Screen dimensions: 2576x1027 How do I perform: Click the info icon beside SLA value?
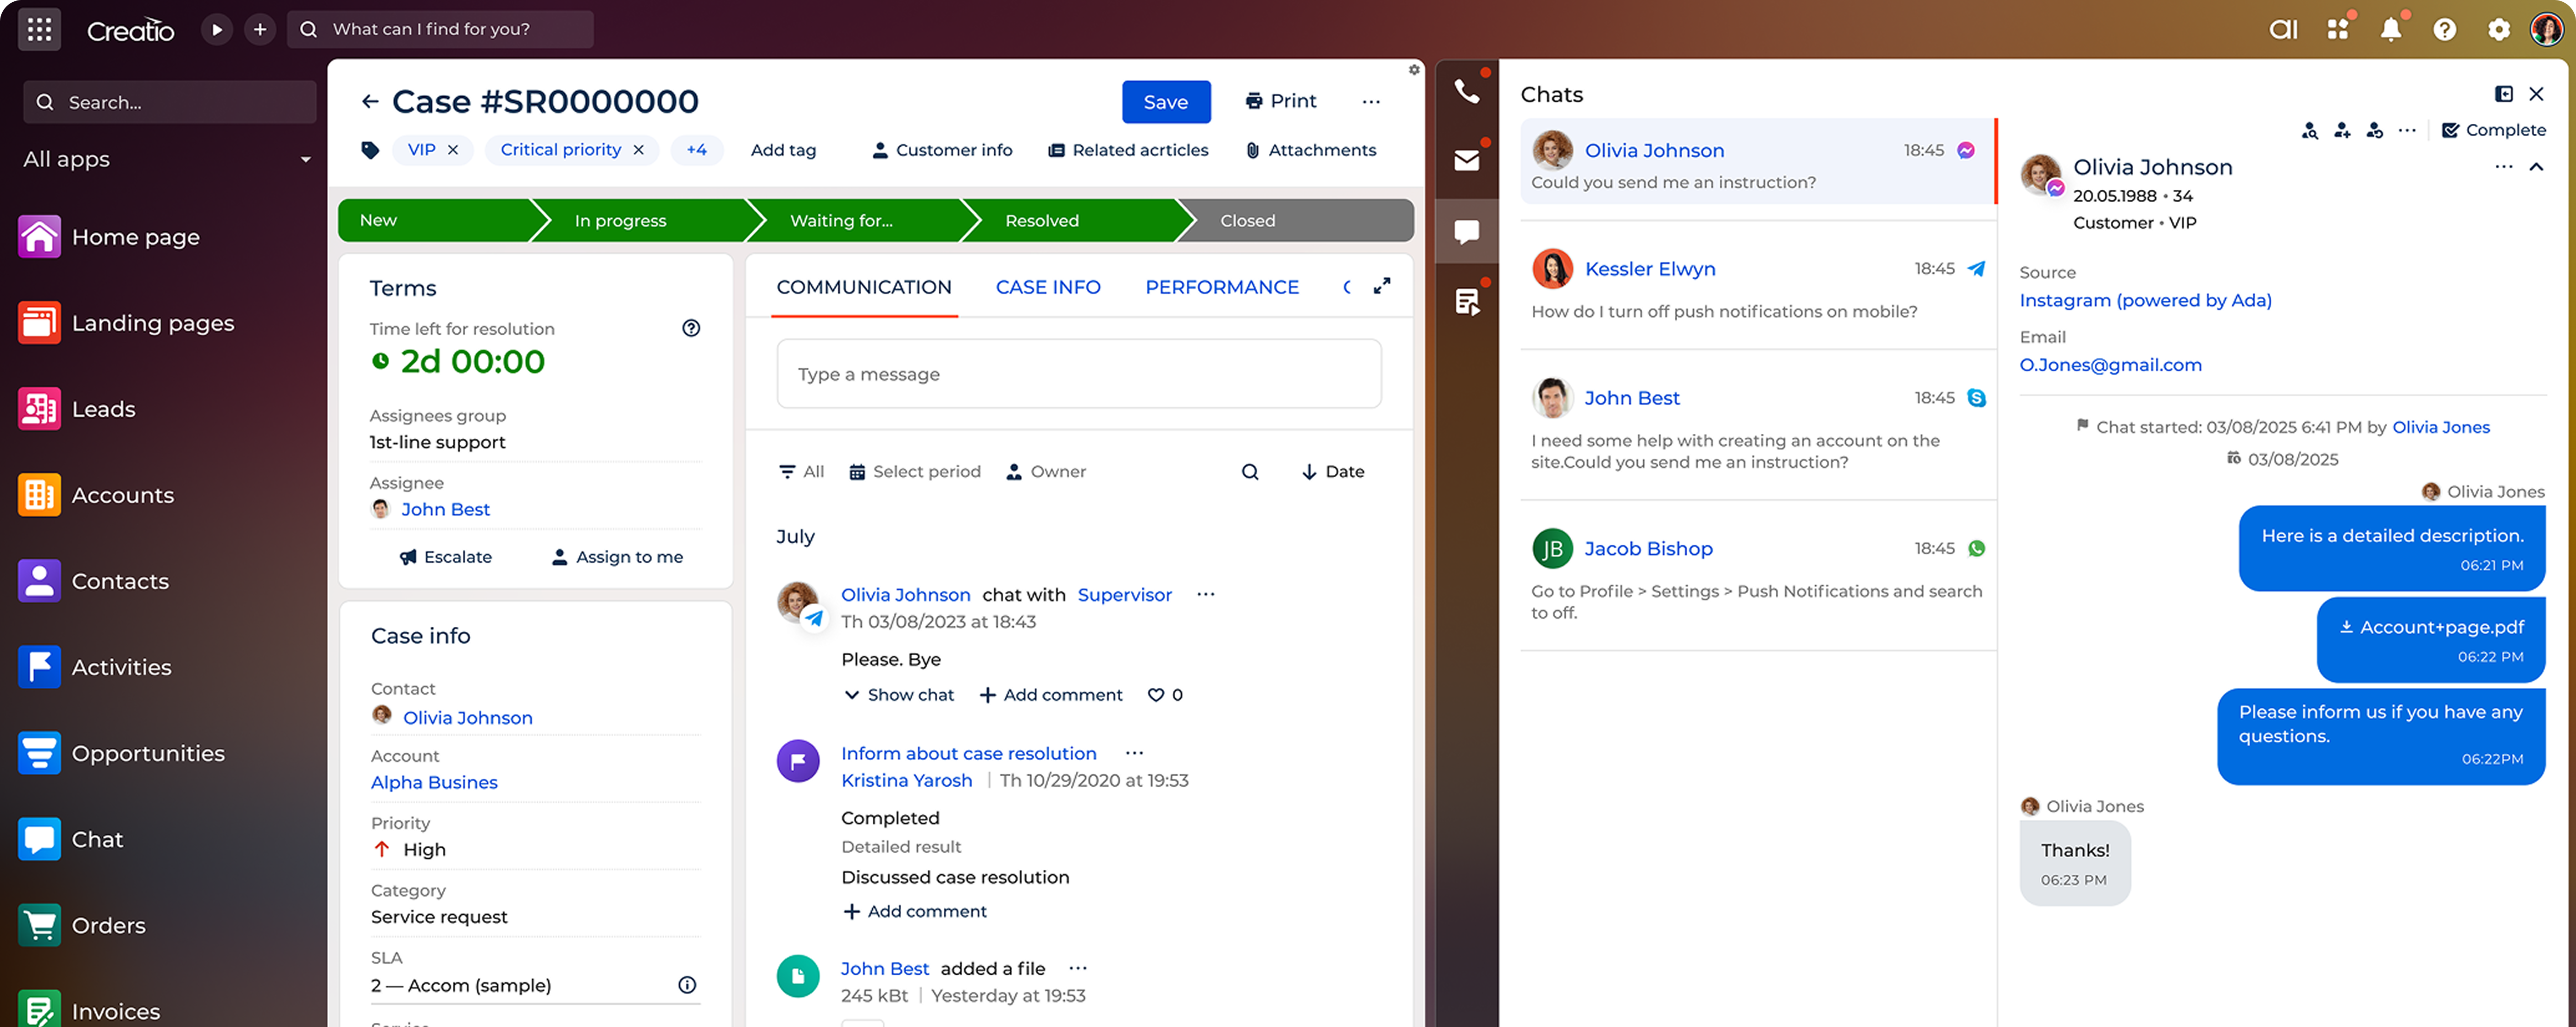pos(687,985)
